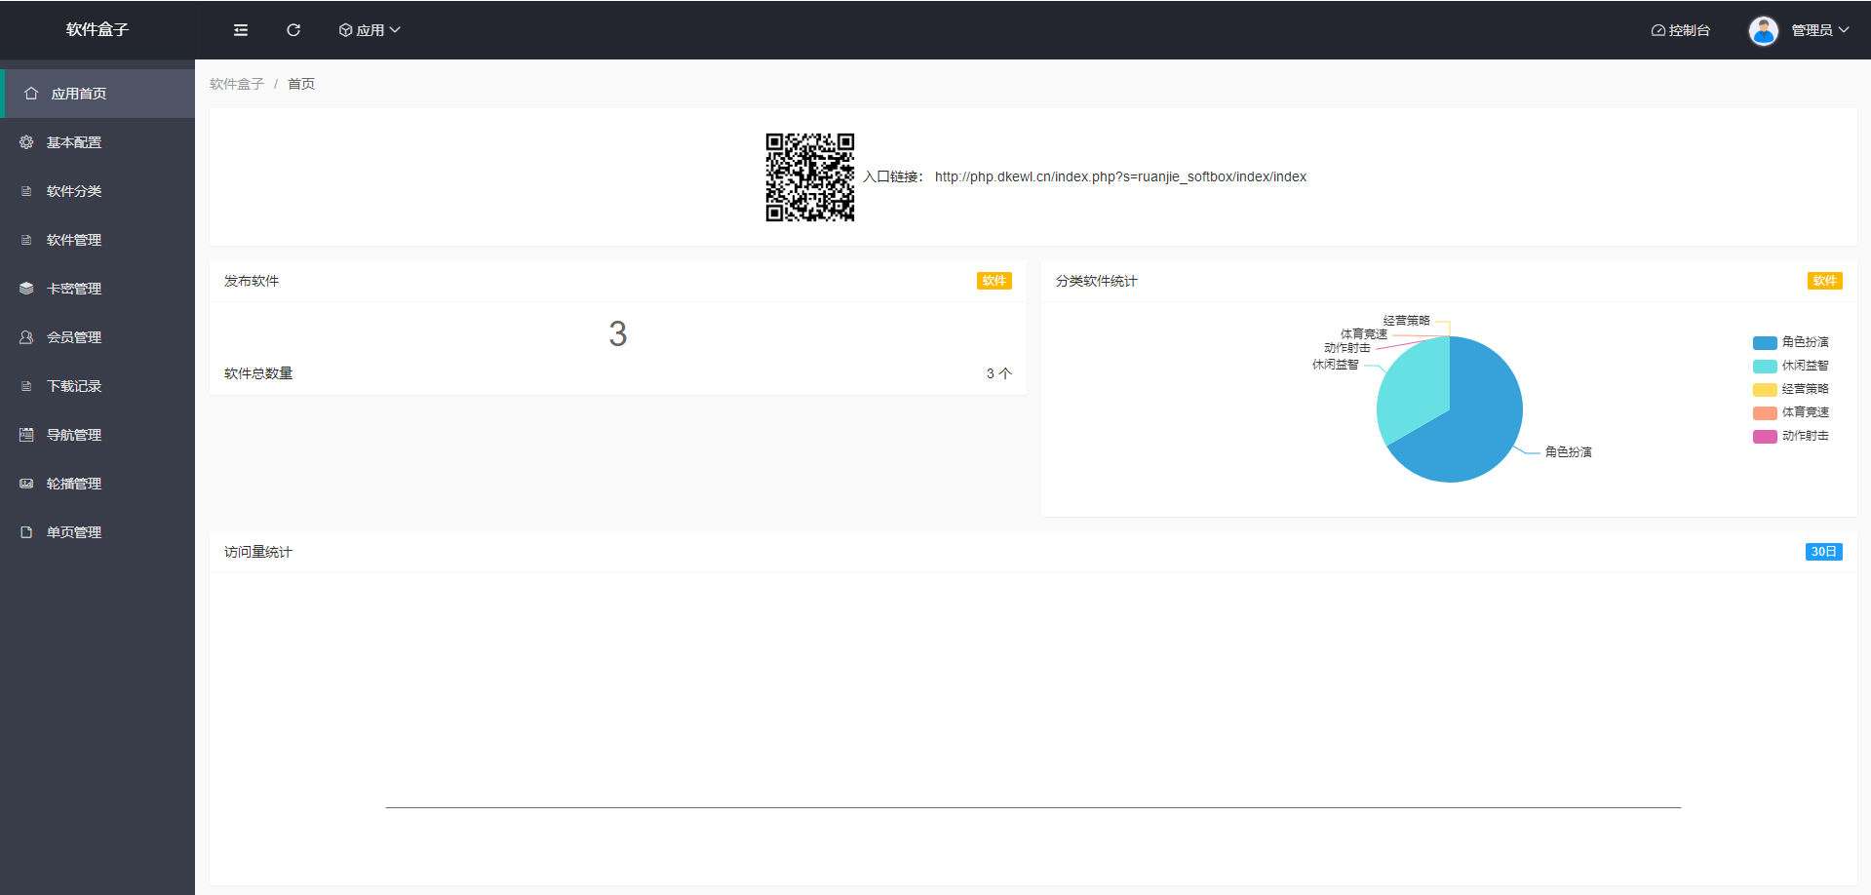Image resolution: width=1871 pixels, height=895 pixels.
Task: Click the page icon for 单页管理
Action: click(26, 532)
